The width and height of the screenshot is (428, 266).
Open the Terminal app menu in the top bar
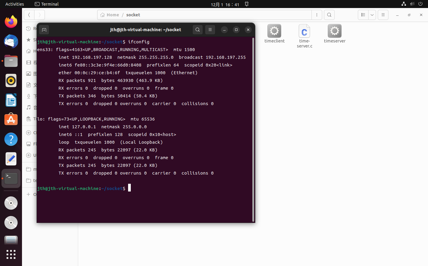click(47, 4)
